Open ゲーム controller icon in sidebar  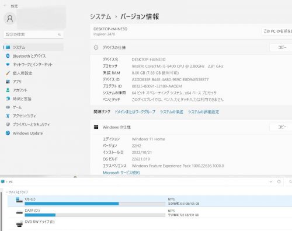pos(8,107)
